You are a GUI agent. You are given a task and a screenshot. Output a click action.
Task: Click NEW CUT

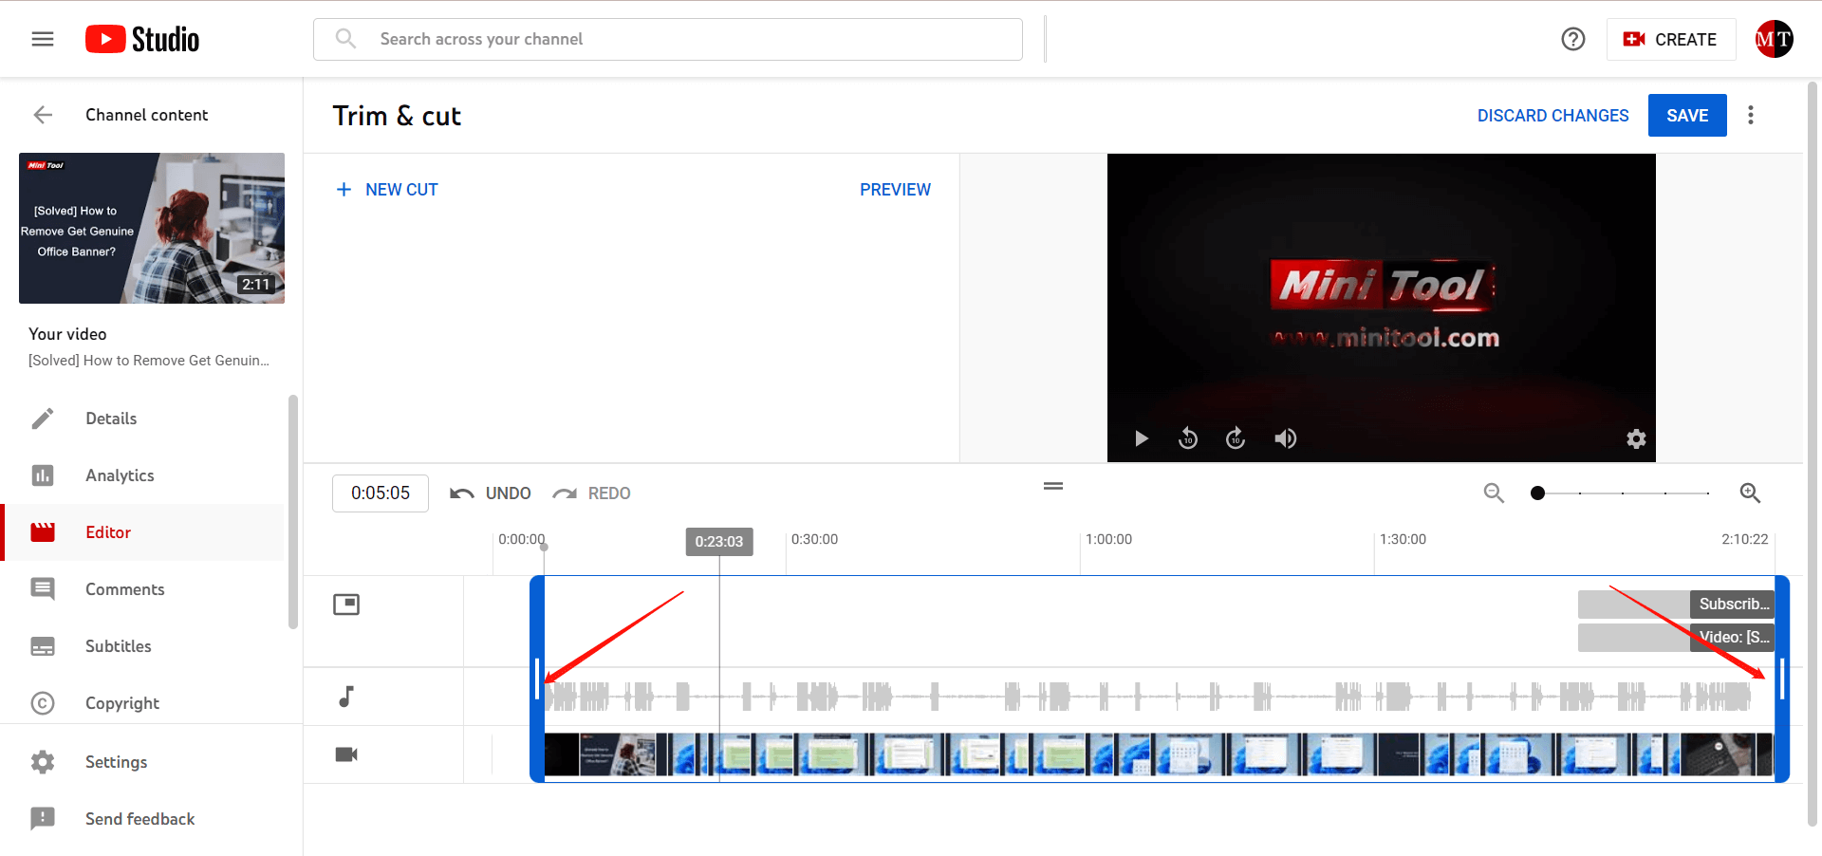click(x=387, y=190)
